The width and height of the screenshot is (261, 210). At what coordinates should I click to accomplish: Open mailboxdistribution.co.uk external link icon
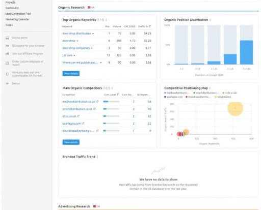pos(97,102)
